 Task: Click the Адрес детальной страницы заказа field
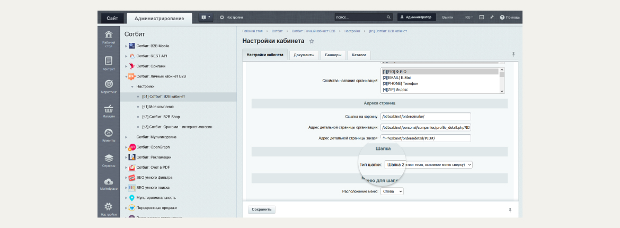(426, 138)
